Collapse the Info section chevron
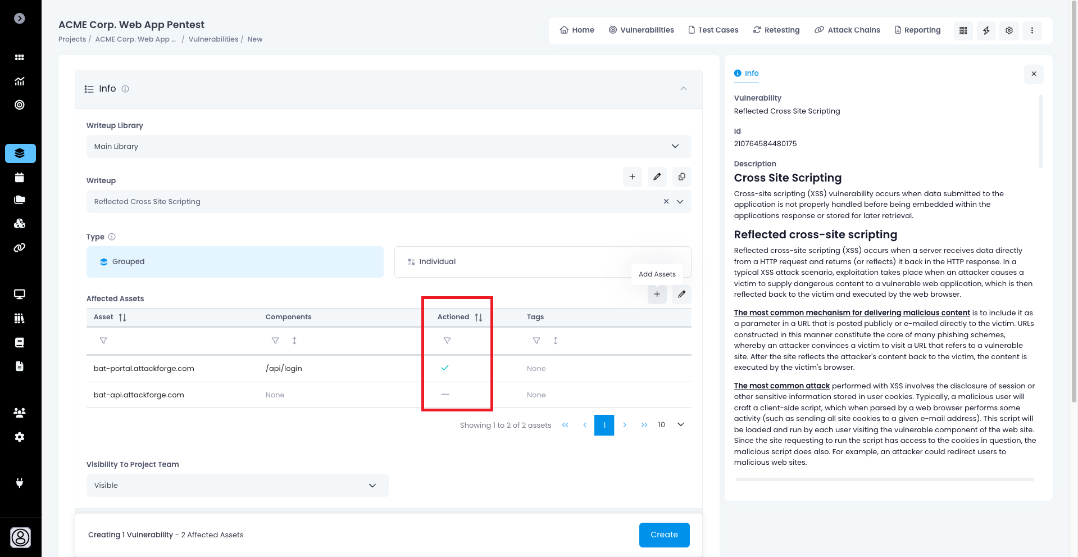 tap(683, 89)
